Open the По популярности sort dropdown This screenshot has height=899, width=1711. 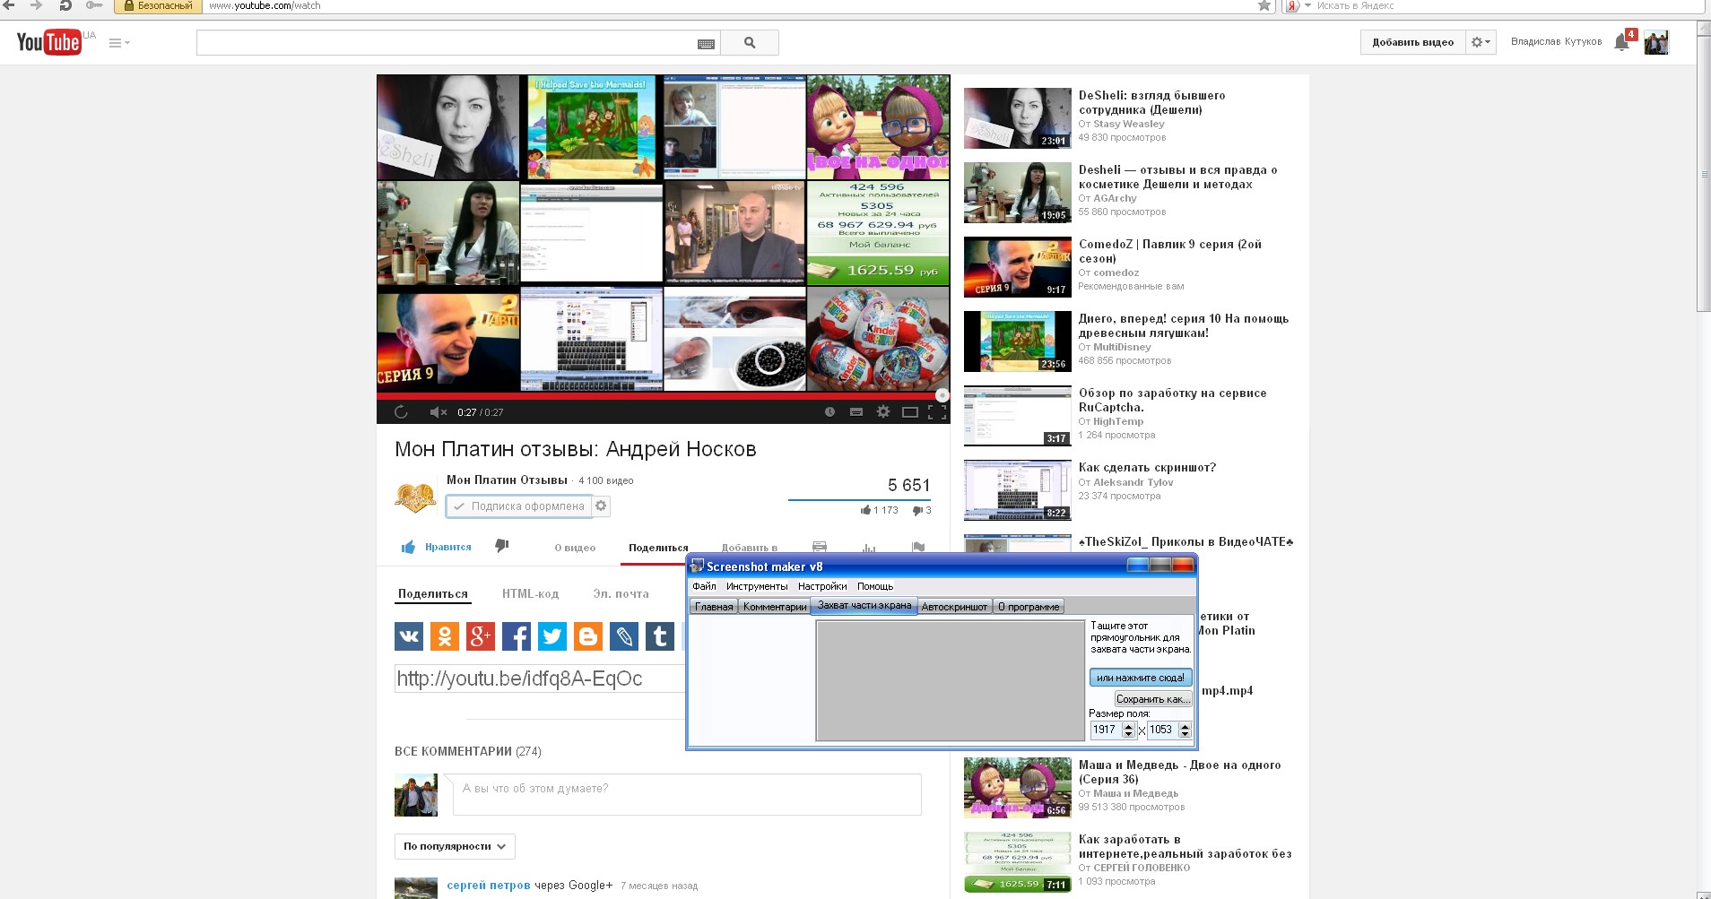click(455, 846)
